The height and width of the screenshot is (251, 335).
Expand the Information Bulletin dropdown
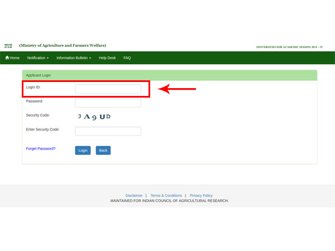tap(74, 58)
